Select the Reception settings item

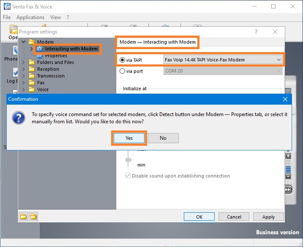pyautogui.click(x=48, y=69)
